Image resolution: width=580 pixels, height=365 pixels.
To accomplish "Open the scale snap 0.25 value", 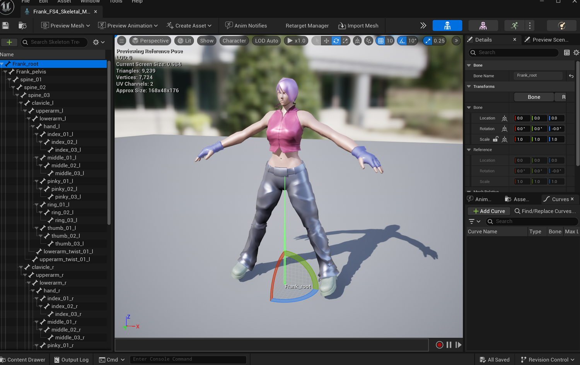I will (x=439, y=41).
